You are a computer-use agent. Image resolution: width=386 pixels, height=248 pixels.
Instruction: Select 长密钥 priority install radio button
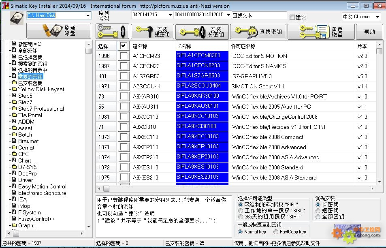[x=318, y=204]
